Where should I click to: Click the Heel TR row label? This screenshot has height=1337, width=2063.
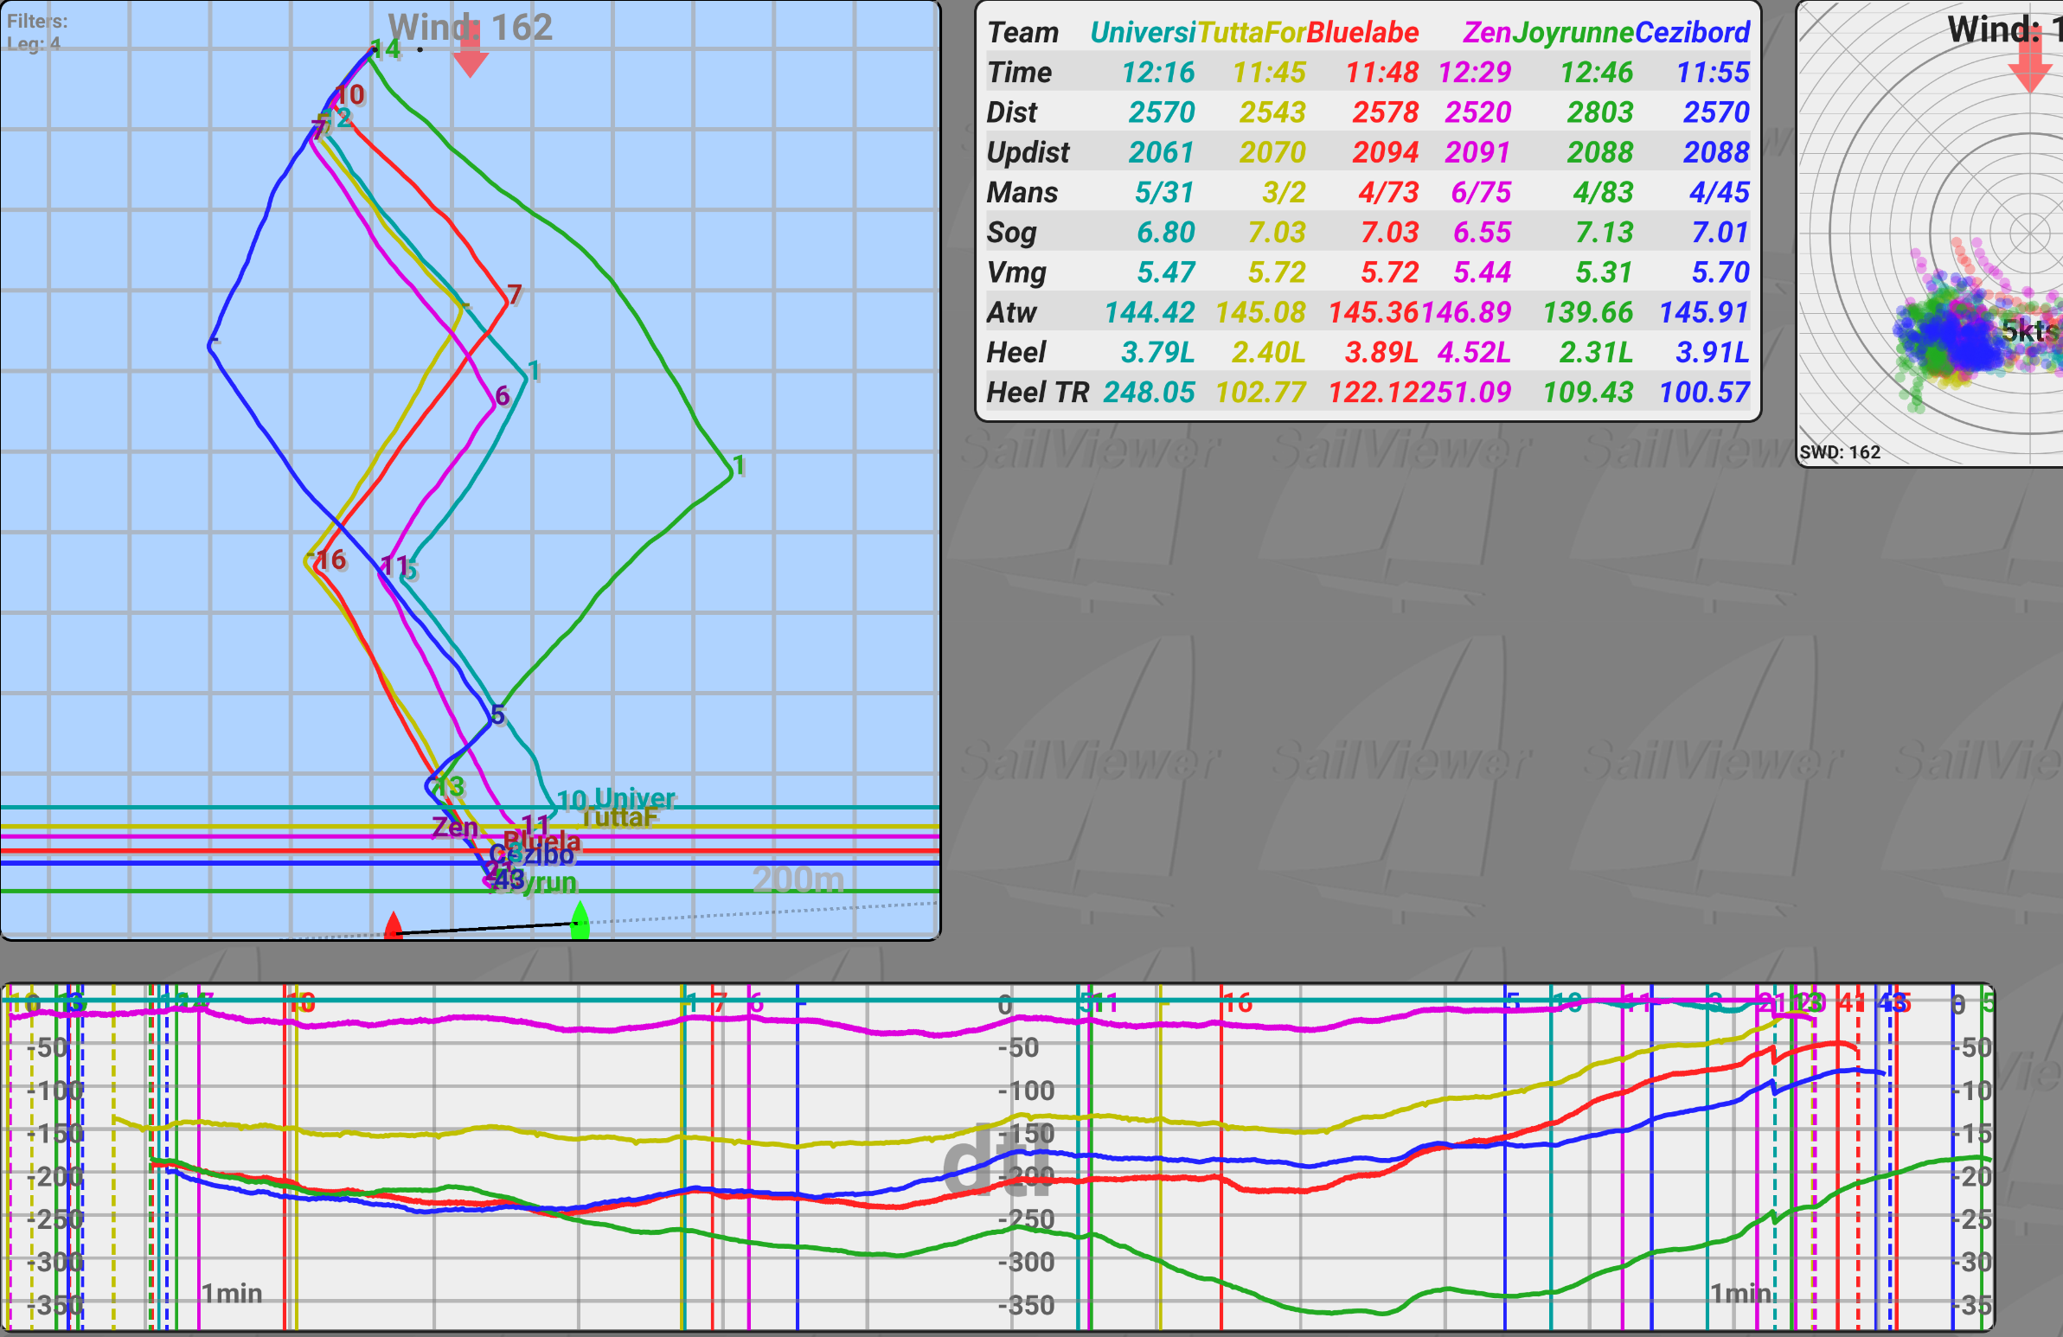tap(1037, 393)
